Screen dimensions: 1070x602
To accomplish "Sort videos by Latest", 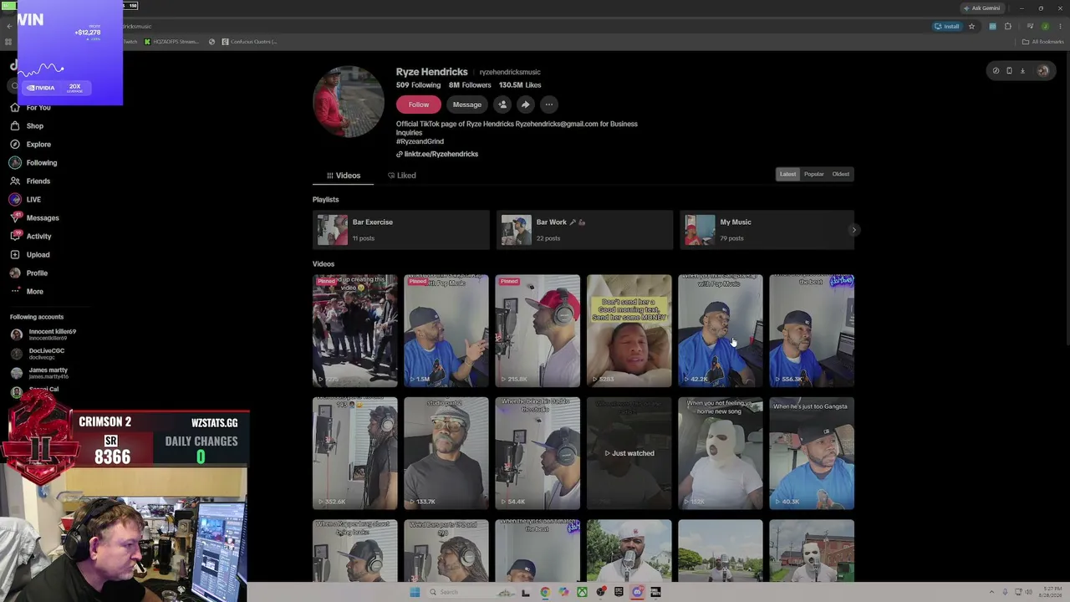I will click(787, 174).
